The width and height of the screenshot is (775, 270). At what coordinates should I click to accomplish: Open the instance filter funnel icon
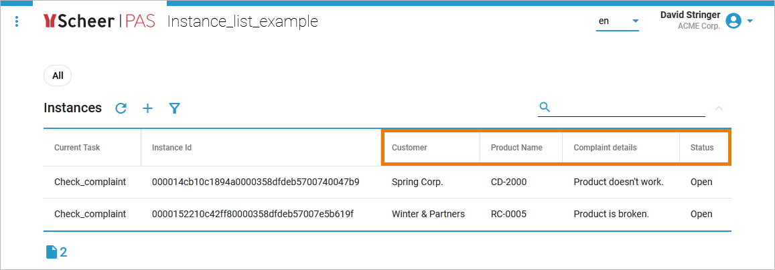tap(175, 108)
